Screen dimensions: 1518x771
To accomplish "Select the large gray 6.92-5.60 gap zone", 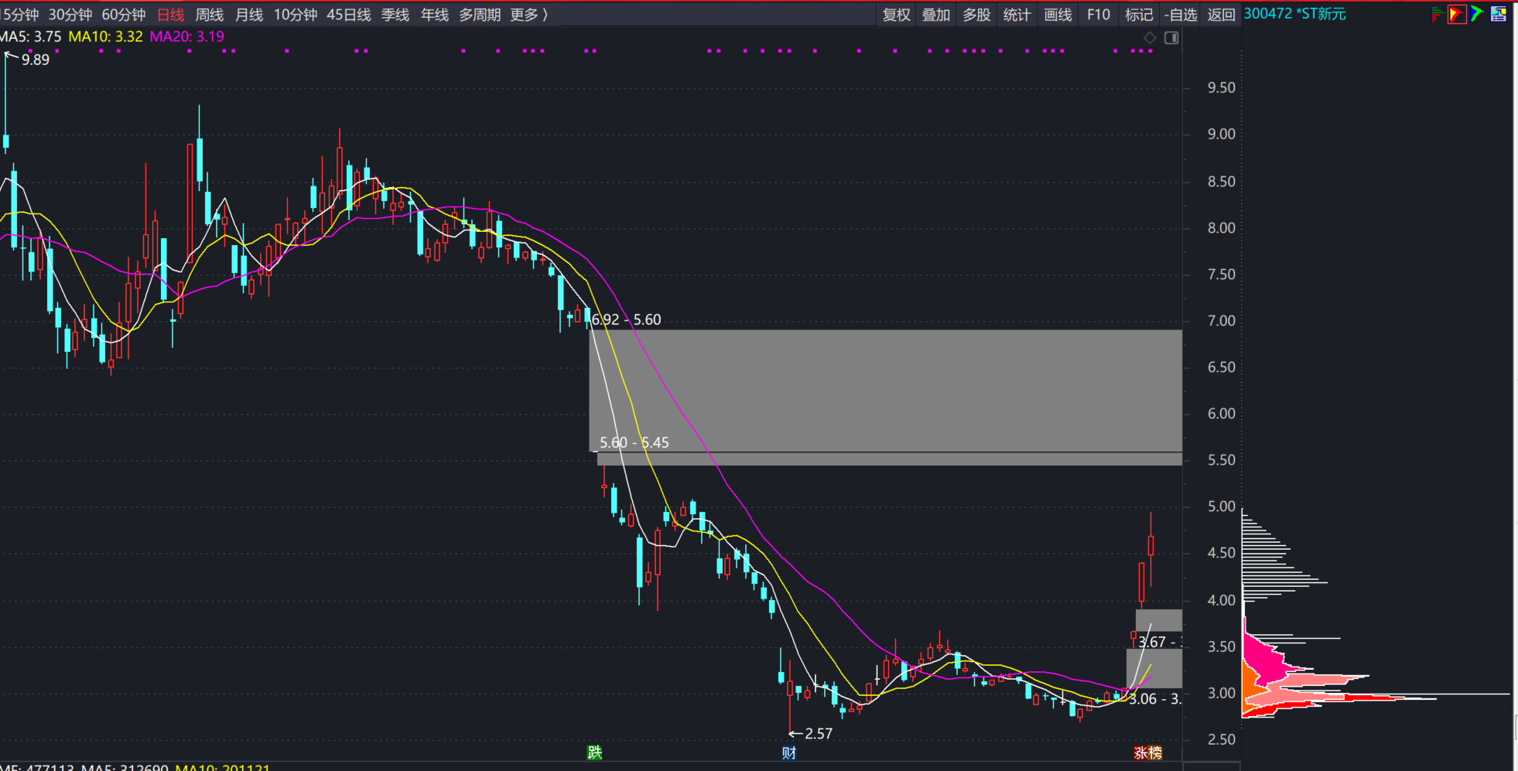I will click(885, 391).
